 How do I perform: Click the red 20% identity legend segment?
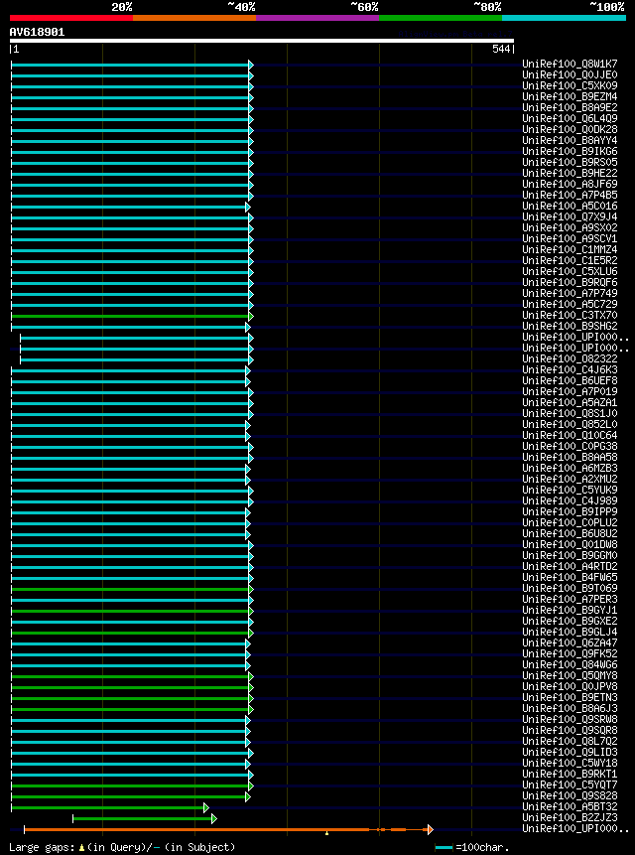pos(71,18)
